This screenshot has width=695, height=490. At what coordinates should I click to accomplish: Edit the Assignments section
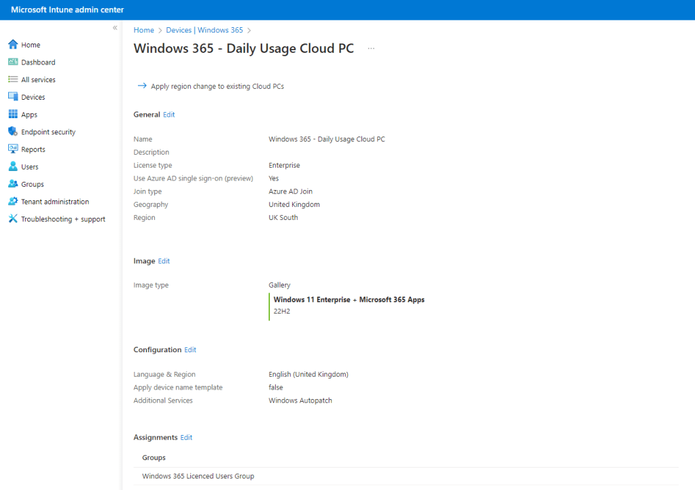pyautogui.click(x=186, y=438)
